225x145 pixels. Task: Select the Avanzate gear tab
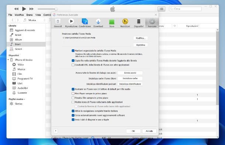tap(152, 23)
